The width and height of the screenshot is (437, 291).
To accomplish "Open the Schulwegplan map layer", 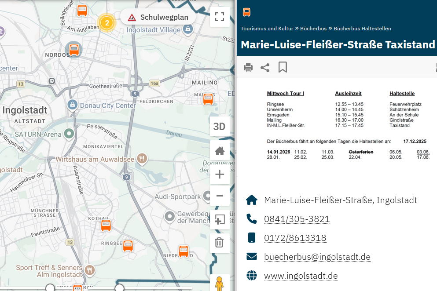I will [158, 17].
